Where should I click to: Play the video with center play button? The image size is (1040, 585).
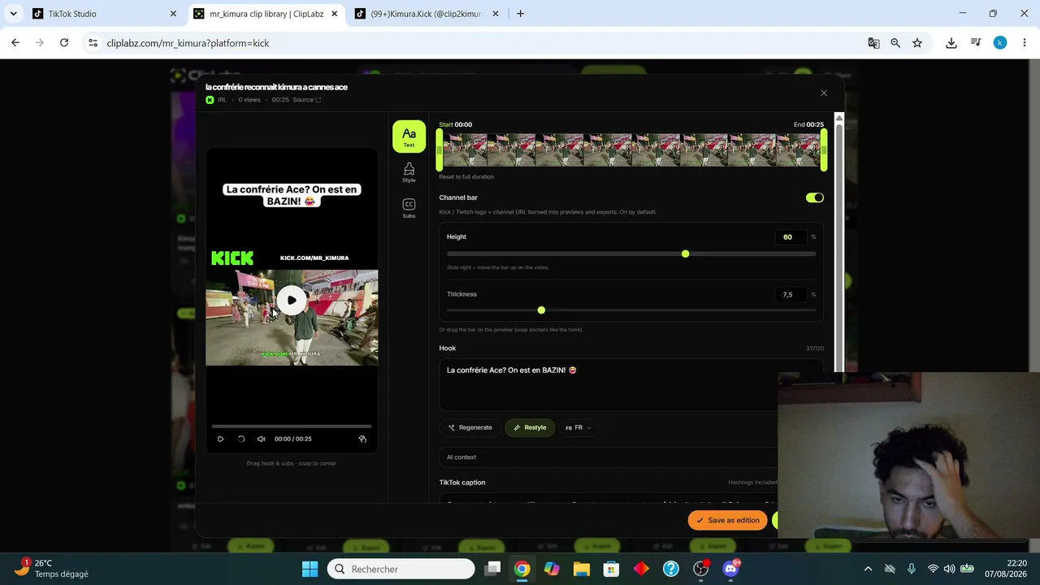pyautogui.click(x=292, y=300)
